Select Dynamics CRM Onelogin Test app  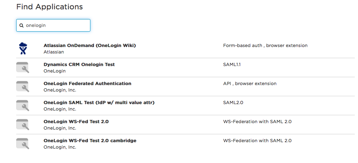(x=79, y=65)
